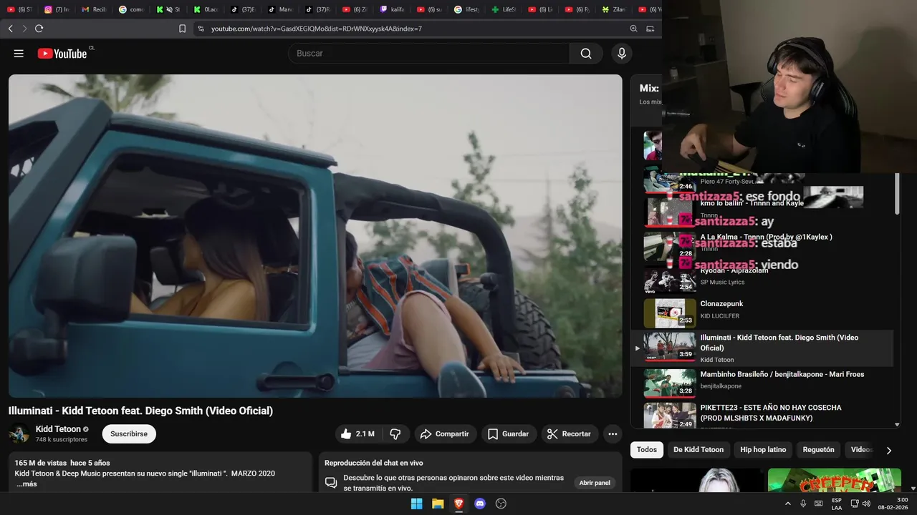Bookmark this page in the address bar
The image size is (917, 515).
(182, 29)
